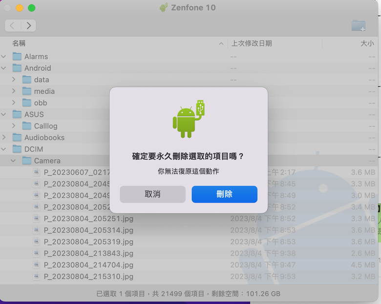Click the 2.6 MB size value

pos(363,253)
